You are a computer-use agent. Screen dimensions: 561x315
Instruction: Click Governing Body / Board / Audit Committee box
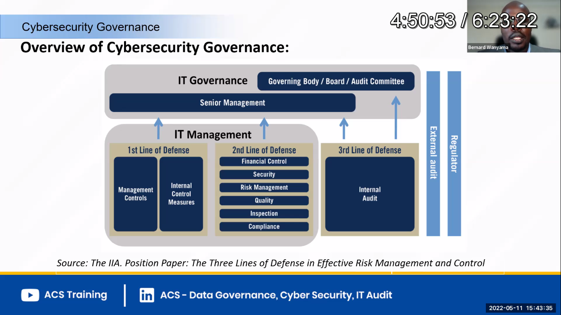336,81
